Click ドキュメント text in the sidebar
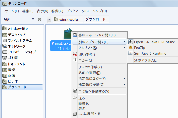 pos(16,64)
